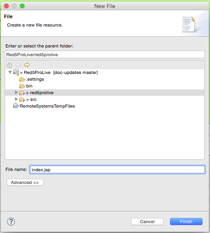
Task: Click the bin folder icon
Action: coord(22,86)
